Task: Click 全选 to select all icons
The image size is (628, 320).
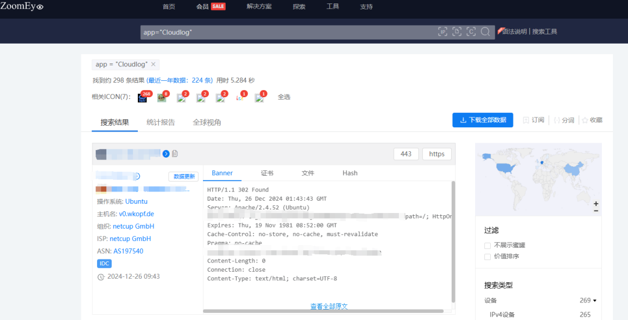Action: (284, 97)
